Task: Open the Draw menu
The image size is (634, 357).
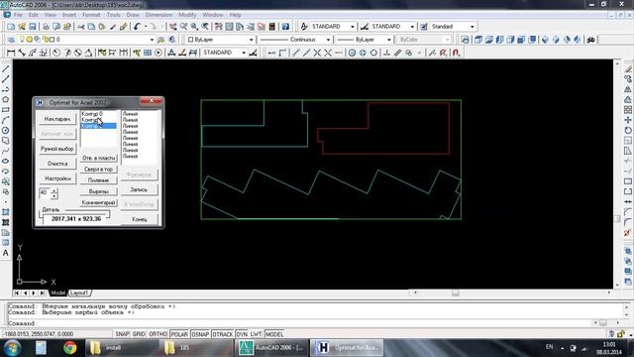Action: pyautogui.click(x=133, y=15)
